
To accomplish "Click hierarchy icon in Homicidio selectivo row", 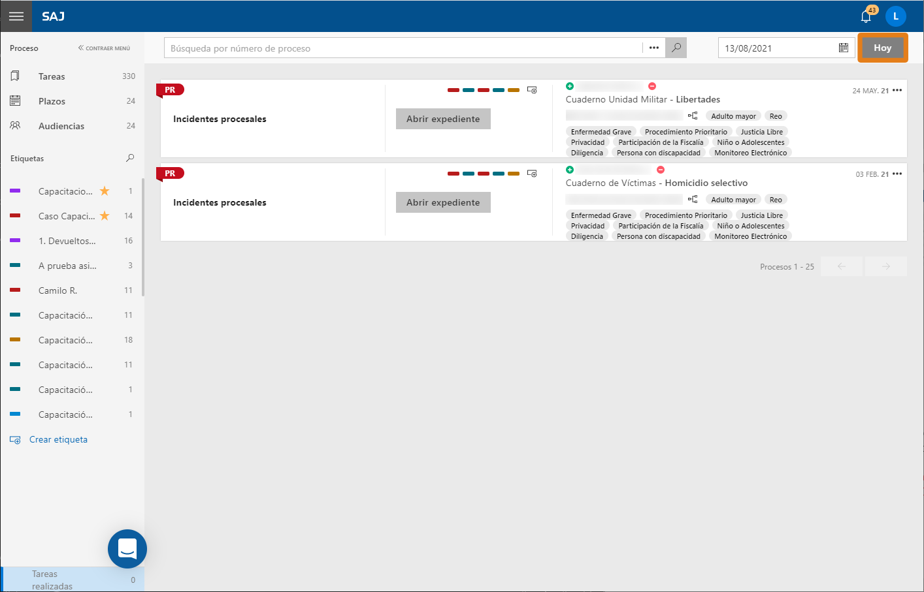I will coord(693,199).
